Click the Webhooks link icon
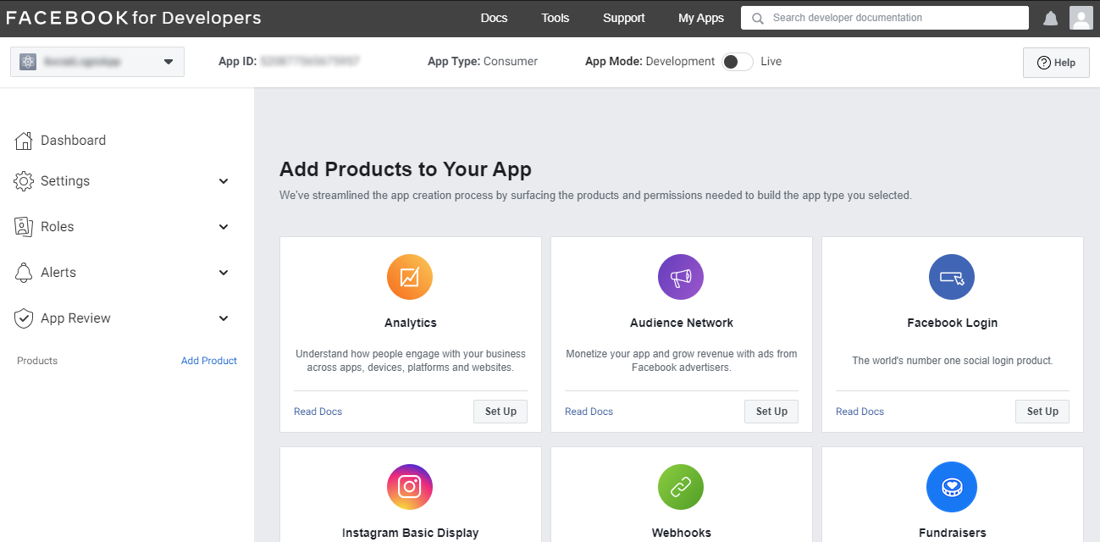Image resolution: width=1100 pixels, height=542 pixels. tap(681, 487)
